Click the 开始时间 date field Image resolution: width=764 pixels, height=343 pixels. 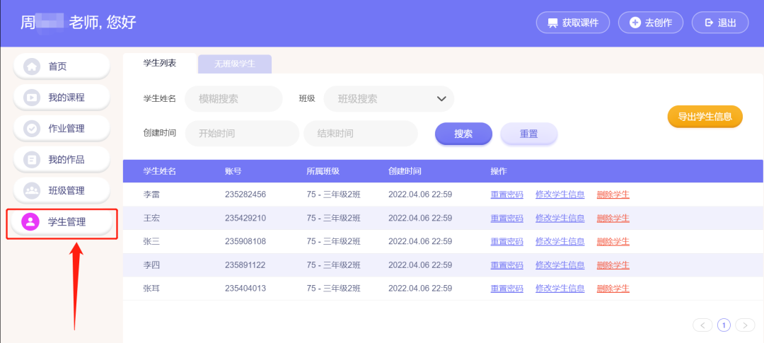pos(241,133)
